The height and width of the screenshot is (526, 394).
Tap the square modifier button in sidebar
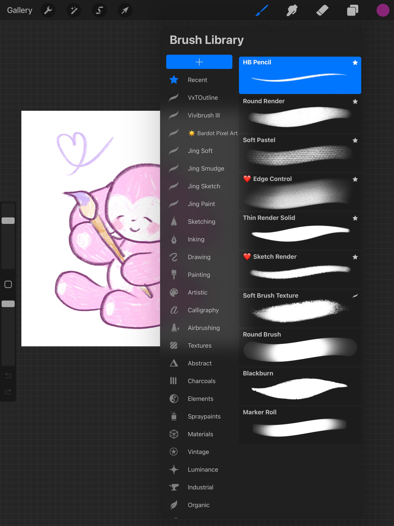pos(8,284)
